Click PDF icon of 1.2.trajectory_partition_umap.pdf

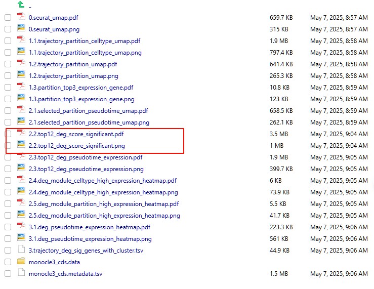(21, 63)
